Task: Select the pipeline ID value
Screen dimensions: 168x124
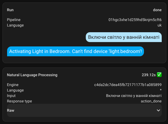Action: [135, 20]
